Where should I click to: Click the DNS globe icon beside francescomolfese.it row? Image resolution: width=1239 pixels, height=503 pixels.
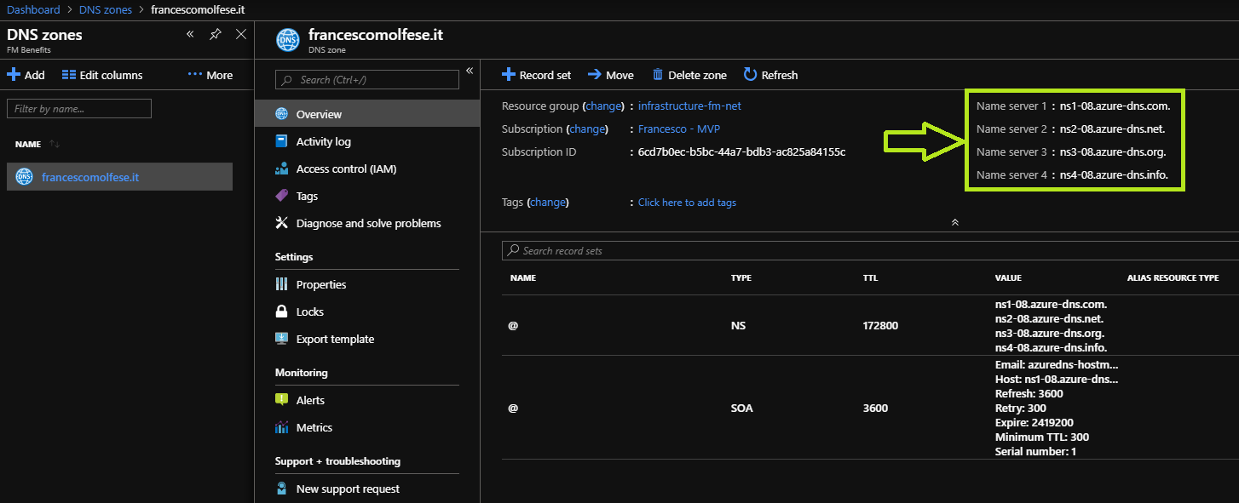click(x=24, y=177)
